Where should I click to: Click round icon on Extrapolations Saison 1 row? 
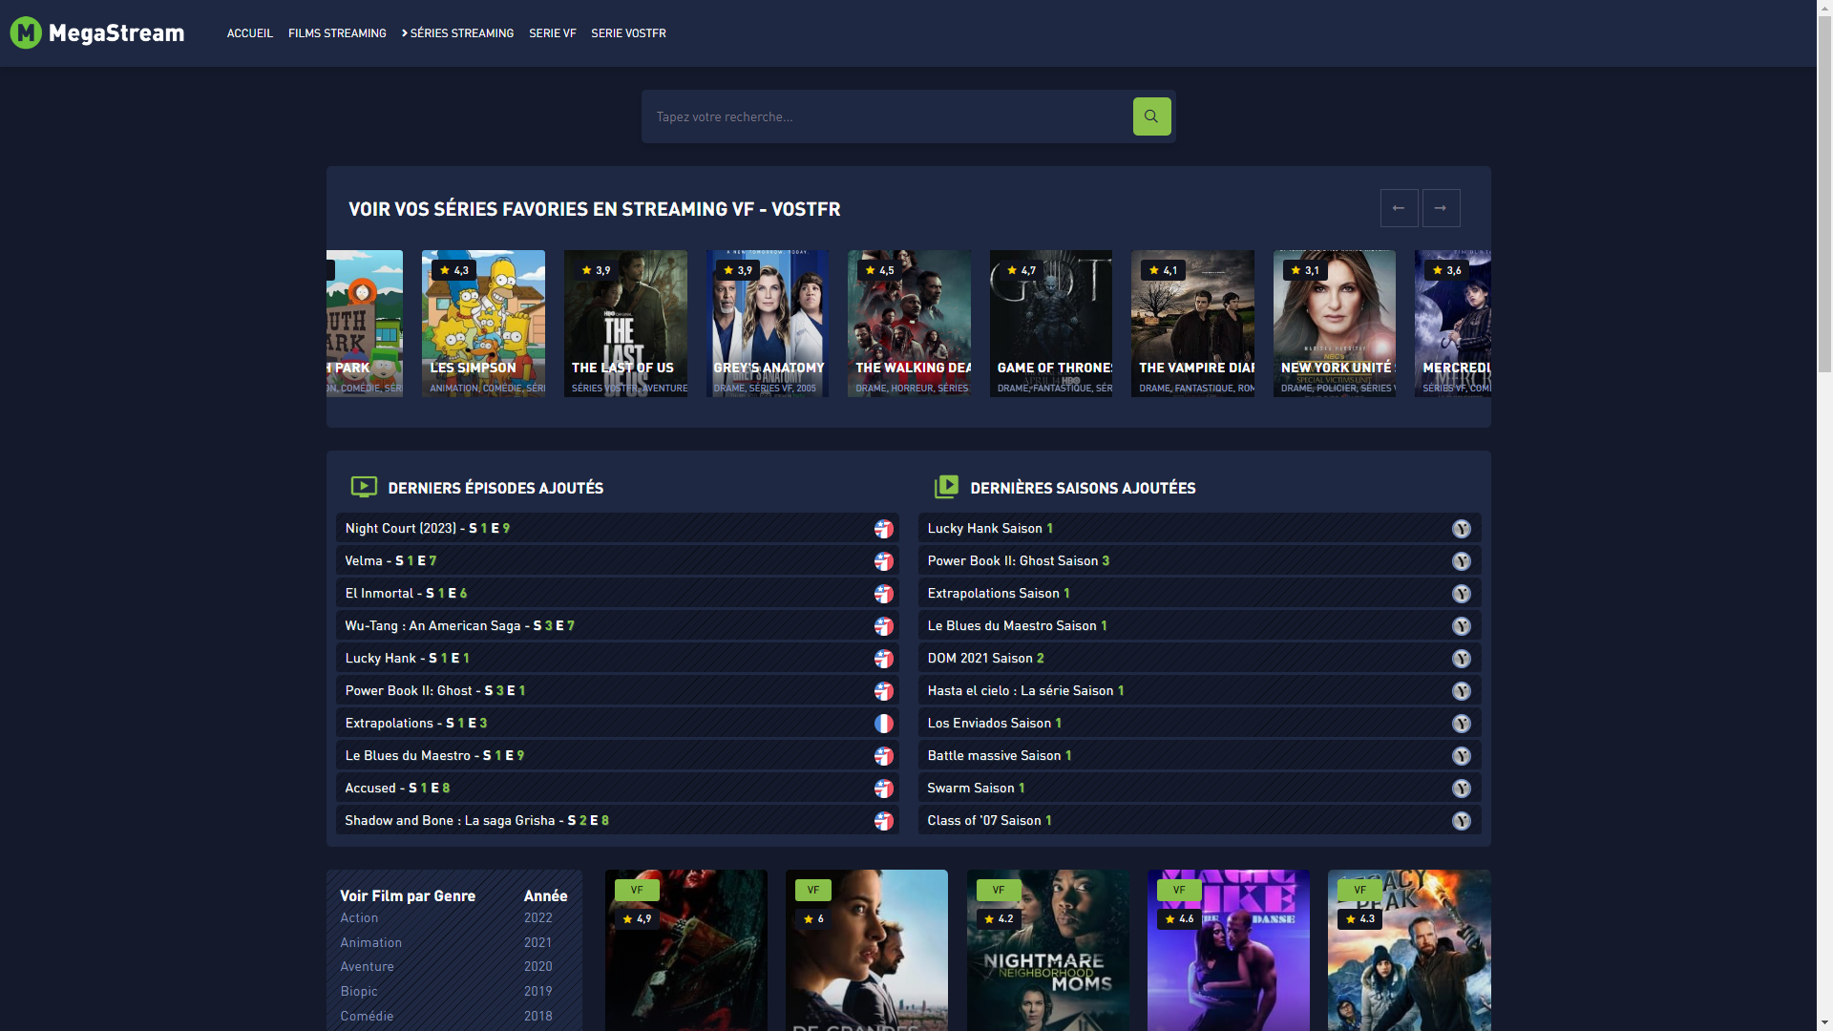tap(1462, 594)
